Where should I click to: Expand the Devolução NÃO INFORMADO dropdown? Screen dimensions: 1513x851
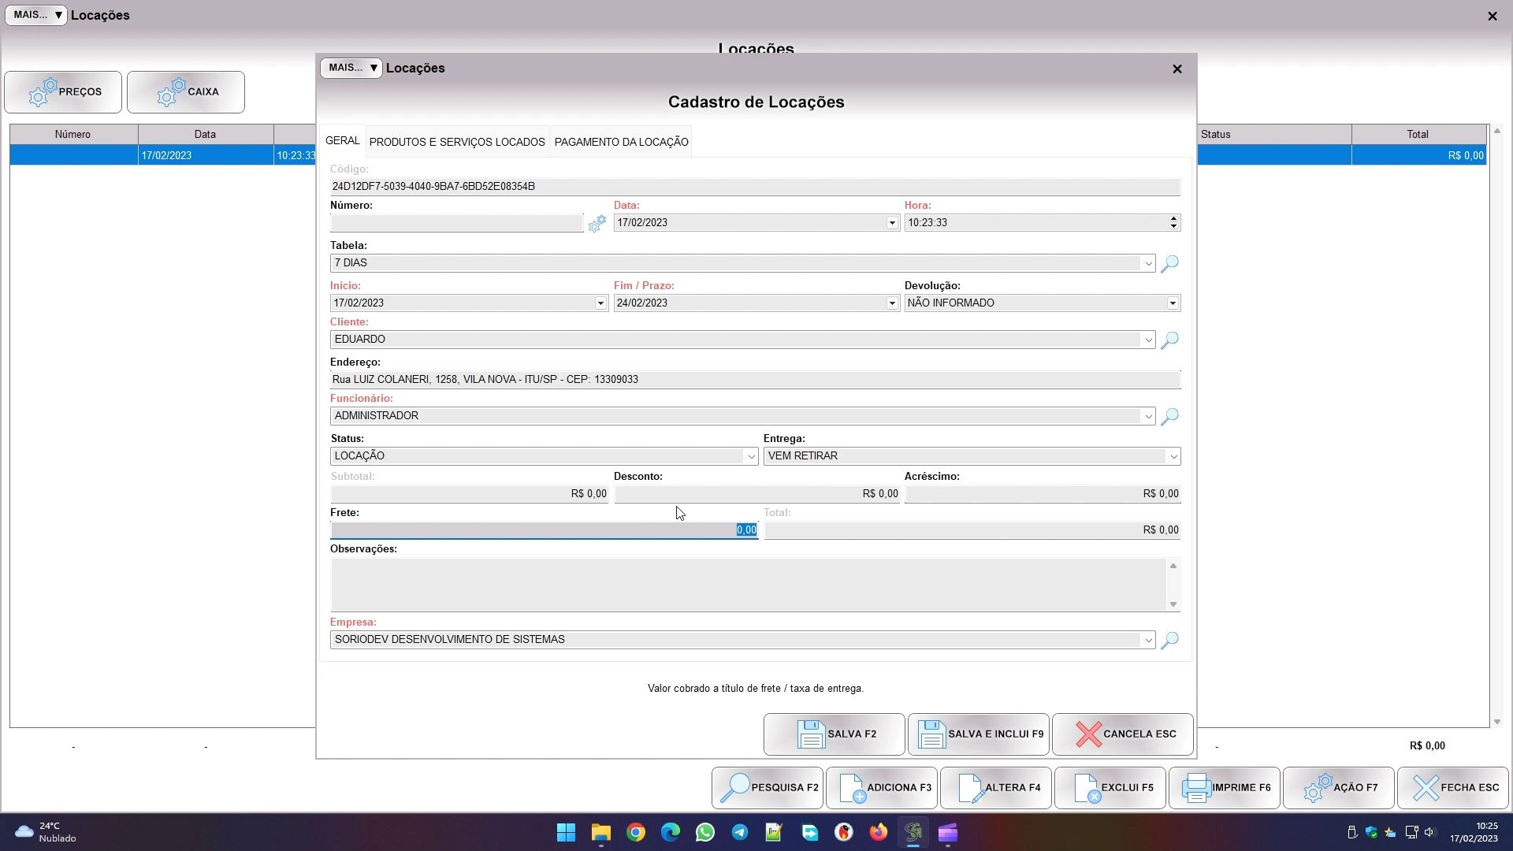[1173, 303]
